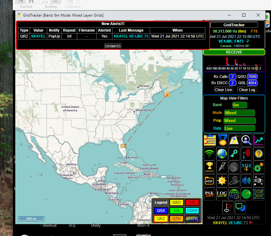Change the Data filter Live selector
Viewport: 271px width, 236px height.
239,128
